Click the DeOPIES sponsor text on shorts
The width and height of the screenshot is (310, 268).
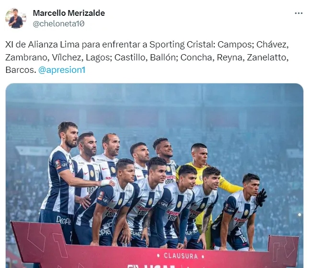[x=64, y=220]
